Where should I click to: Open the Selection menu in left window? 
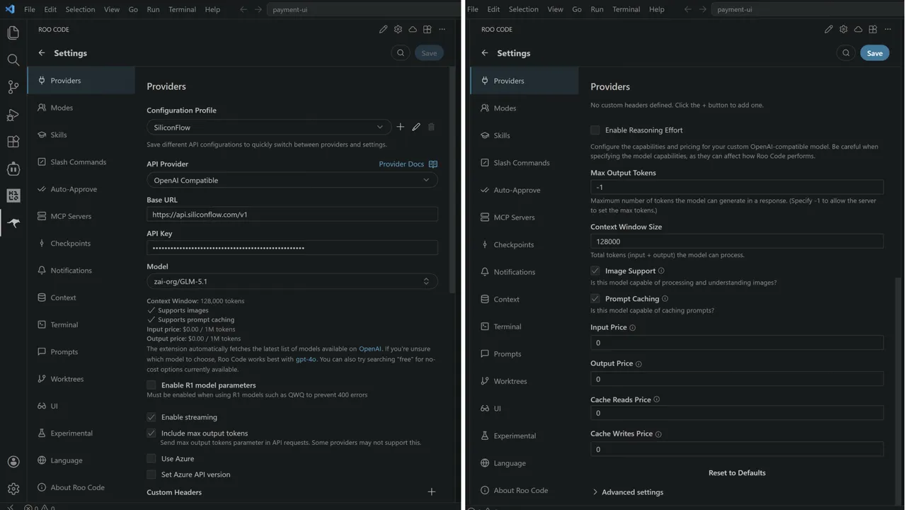[80, 9]
